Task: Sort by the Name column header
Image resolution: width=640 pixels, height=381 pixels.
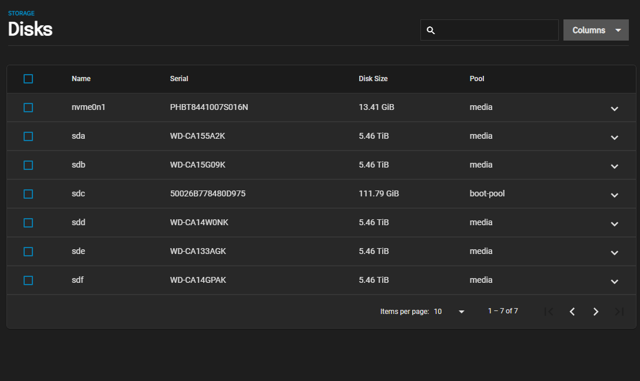Action: (81, 79)
